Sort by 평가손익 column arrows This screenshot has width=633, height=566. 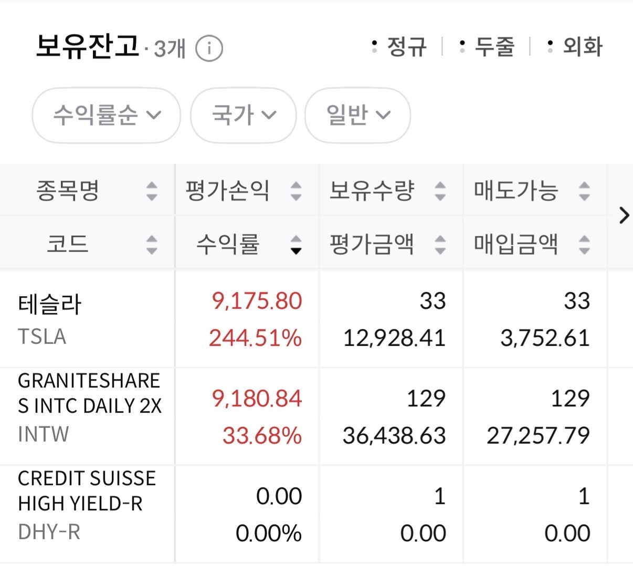pyautogui.click(x=296, y=191)
